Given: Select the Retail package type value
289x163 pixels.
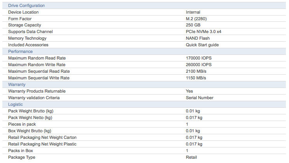Looking at the screenshot, I should [191, 157].
